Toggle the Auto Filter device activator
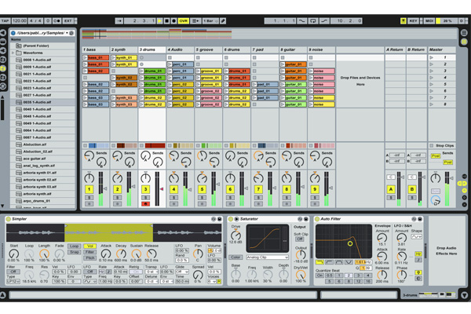The height and width of the screenshot is (314, 471). pyautogui.click(x=317, y=219)
